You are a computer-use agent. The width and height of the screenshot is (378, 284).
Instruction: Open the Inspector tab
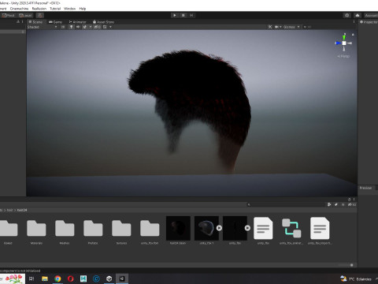tap(369, 22)
